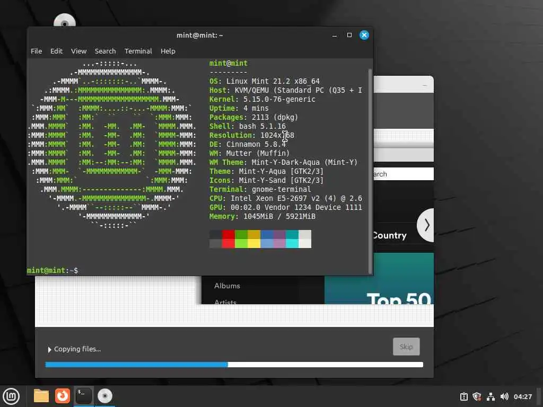Screen dimensions: 543x407
Task: Click the 'Terminal: gnome-terminal' line
Action: [260, 189]
